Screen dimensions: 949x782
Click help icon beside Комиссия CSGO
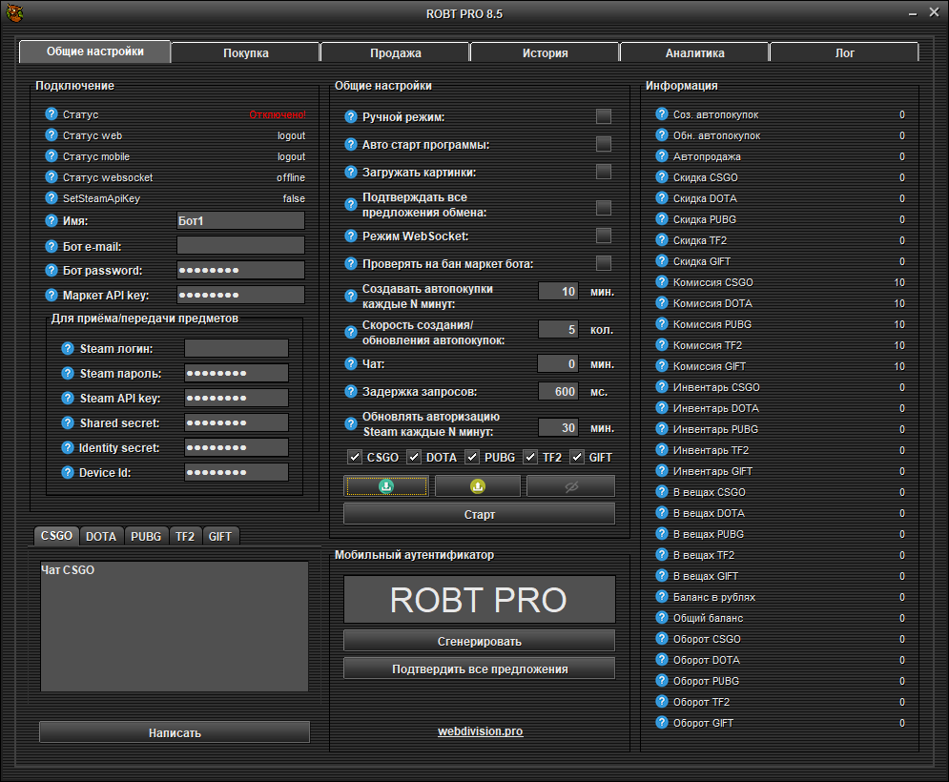click(x=662, y=282)
